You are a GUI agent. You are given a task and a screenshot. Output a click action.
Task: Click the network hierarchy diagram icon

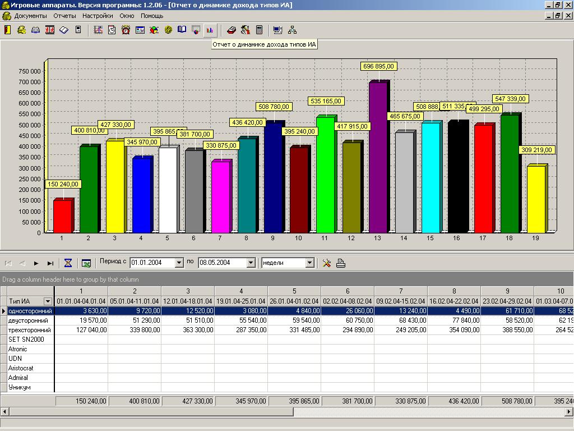292,30
